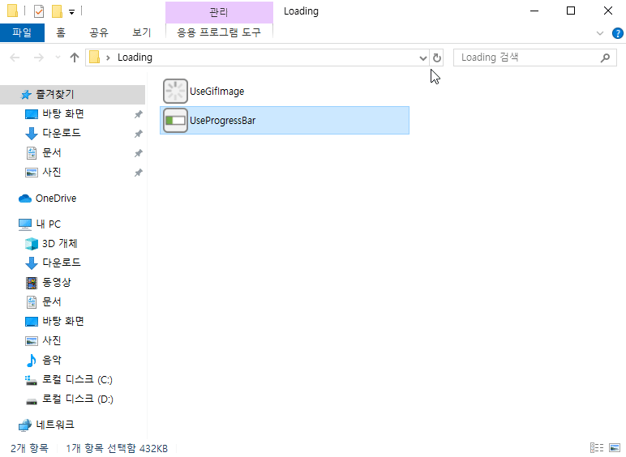Click the OneDrive cloud icon
Viewport: 626px width, 457px height.
click(x=25, y=199)
